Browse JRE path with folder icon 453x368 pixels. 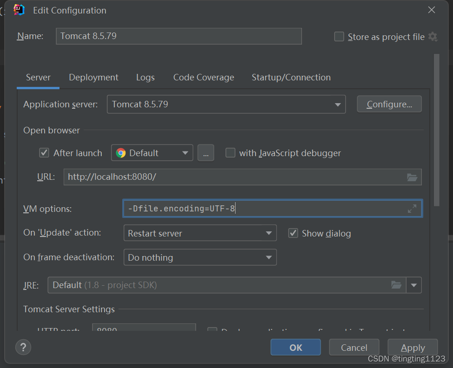pyautogui.click(x=396, y=285)
